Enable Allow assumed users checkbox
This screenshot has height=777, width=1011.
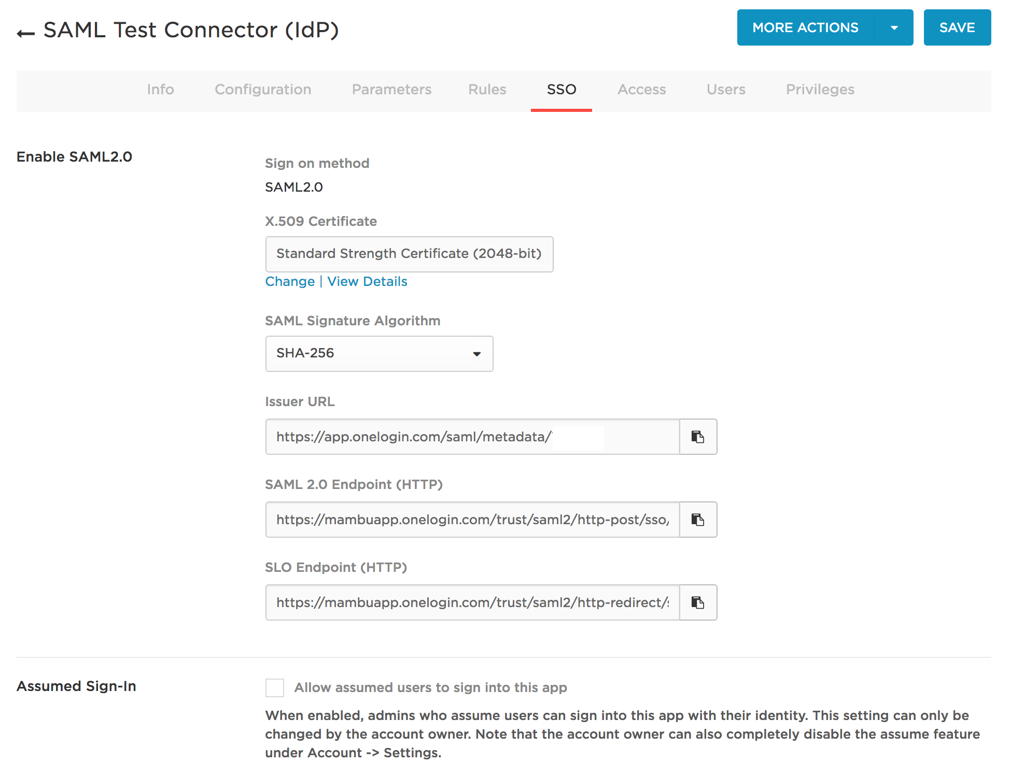pyautogui.click(x=275, y=687)
